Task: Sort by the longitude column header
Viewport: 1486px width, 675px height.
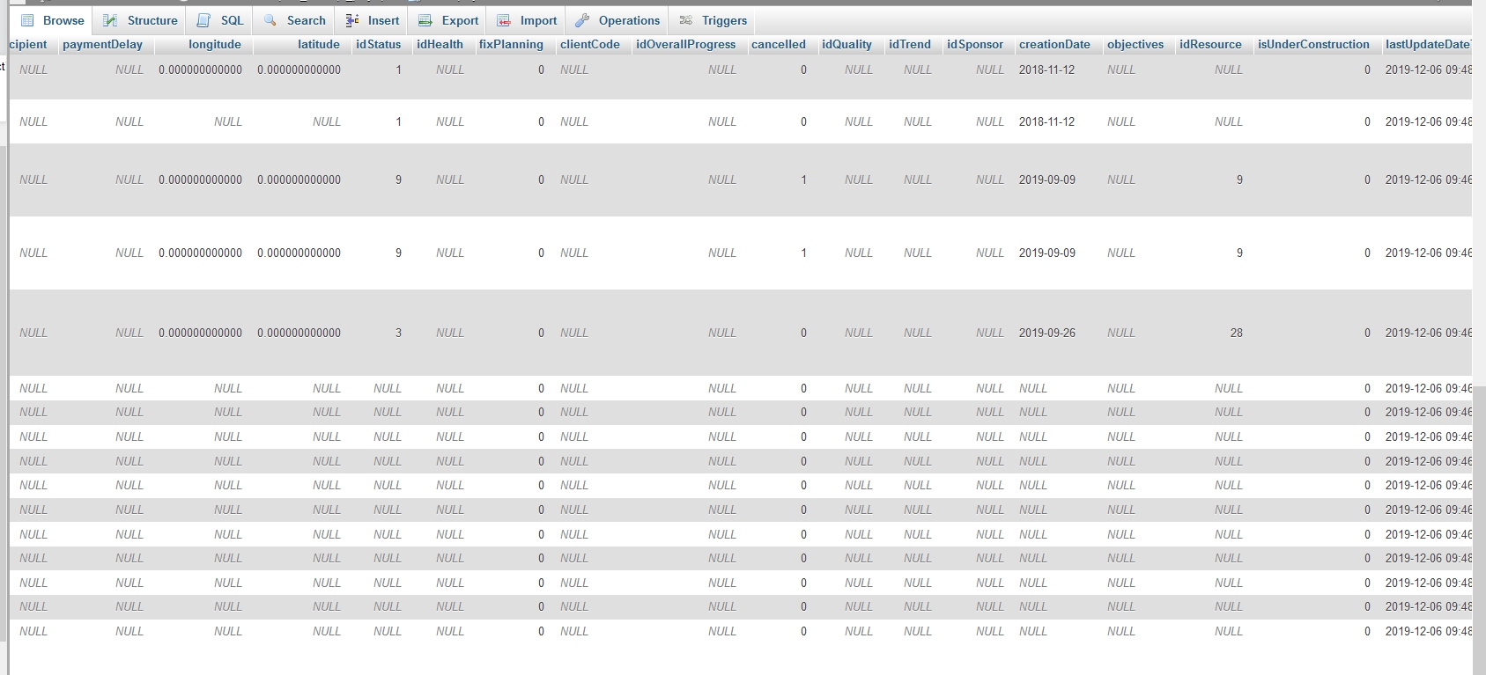Action: (214, 44)
